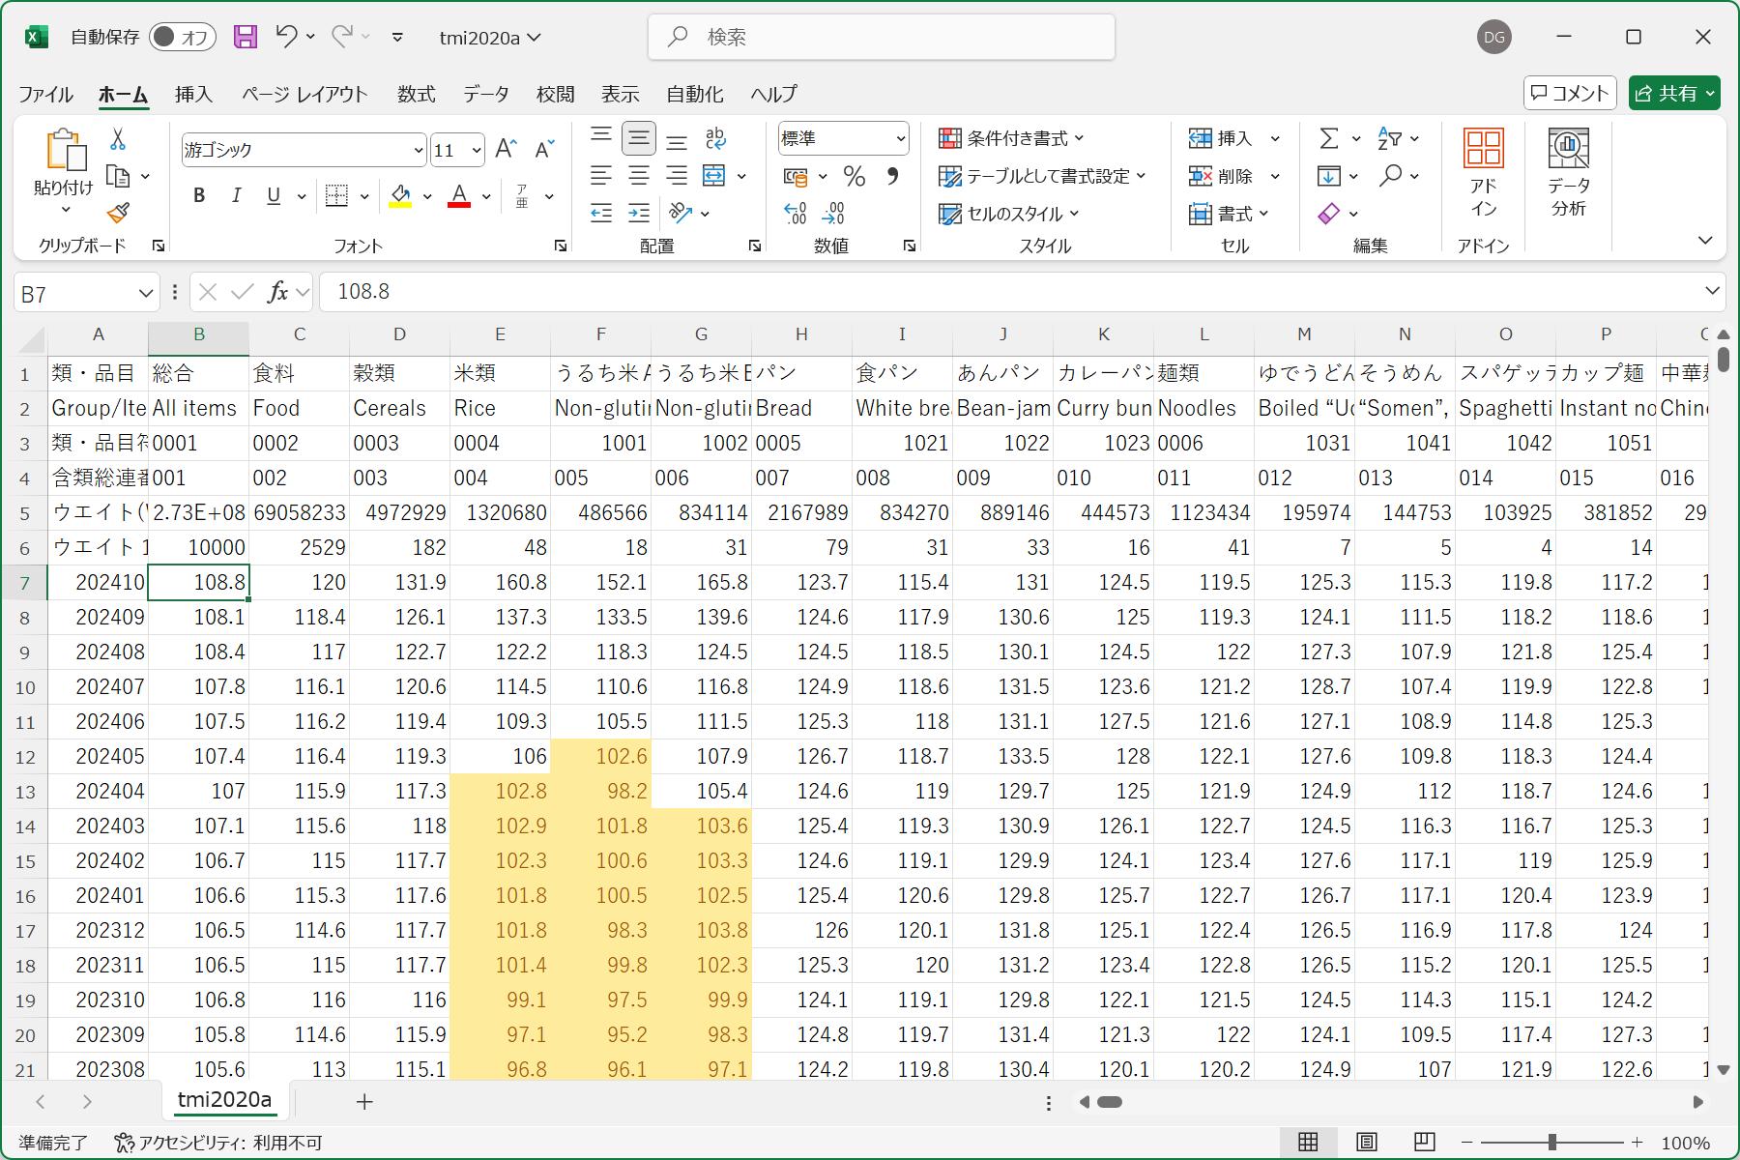Viewport: 1740px width, 1160px height.
Task: Click the 書式 cells button
Action: pos(1229,214)
